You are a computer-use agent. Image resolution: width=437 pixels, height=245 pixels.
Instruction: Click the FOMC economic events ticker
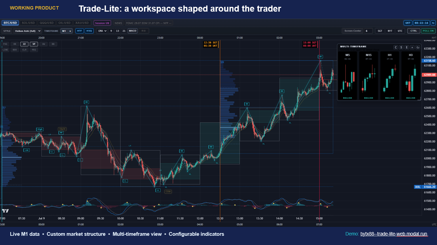point(149,23)
